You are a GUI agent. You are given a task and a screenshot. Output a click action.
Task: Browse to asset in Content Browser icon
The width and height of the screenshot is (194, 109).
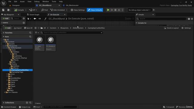pyautogui.click(x=9, y=10)
